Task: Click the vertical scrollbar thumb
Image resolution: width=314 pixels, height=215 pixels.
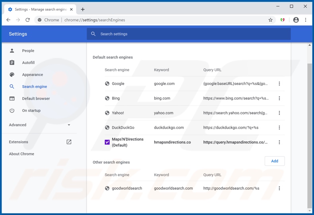Action: pos(309,136)
